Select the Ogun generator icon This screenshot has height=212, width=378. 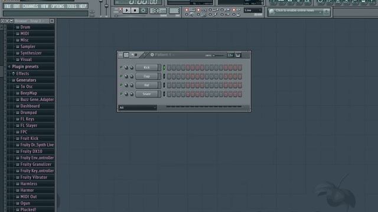pyautogui.click(x=18, y=203)
